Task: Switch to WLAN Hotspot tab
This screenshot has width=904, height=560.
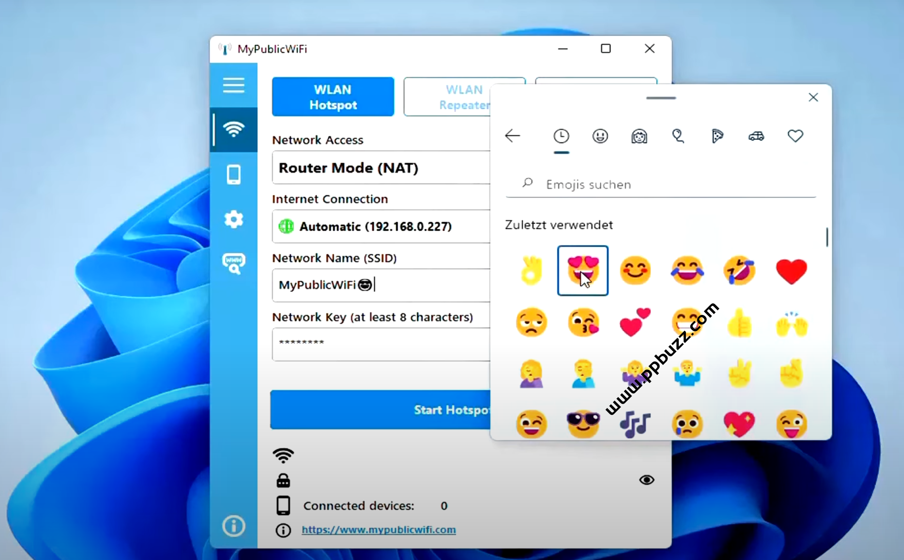Action: pos(333,97)
